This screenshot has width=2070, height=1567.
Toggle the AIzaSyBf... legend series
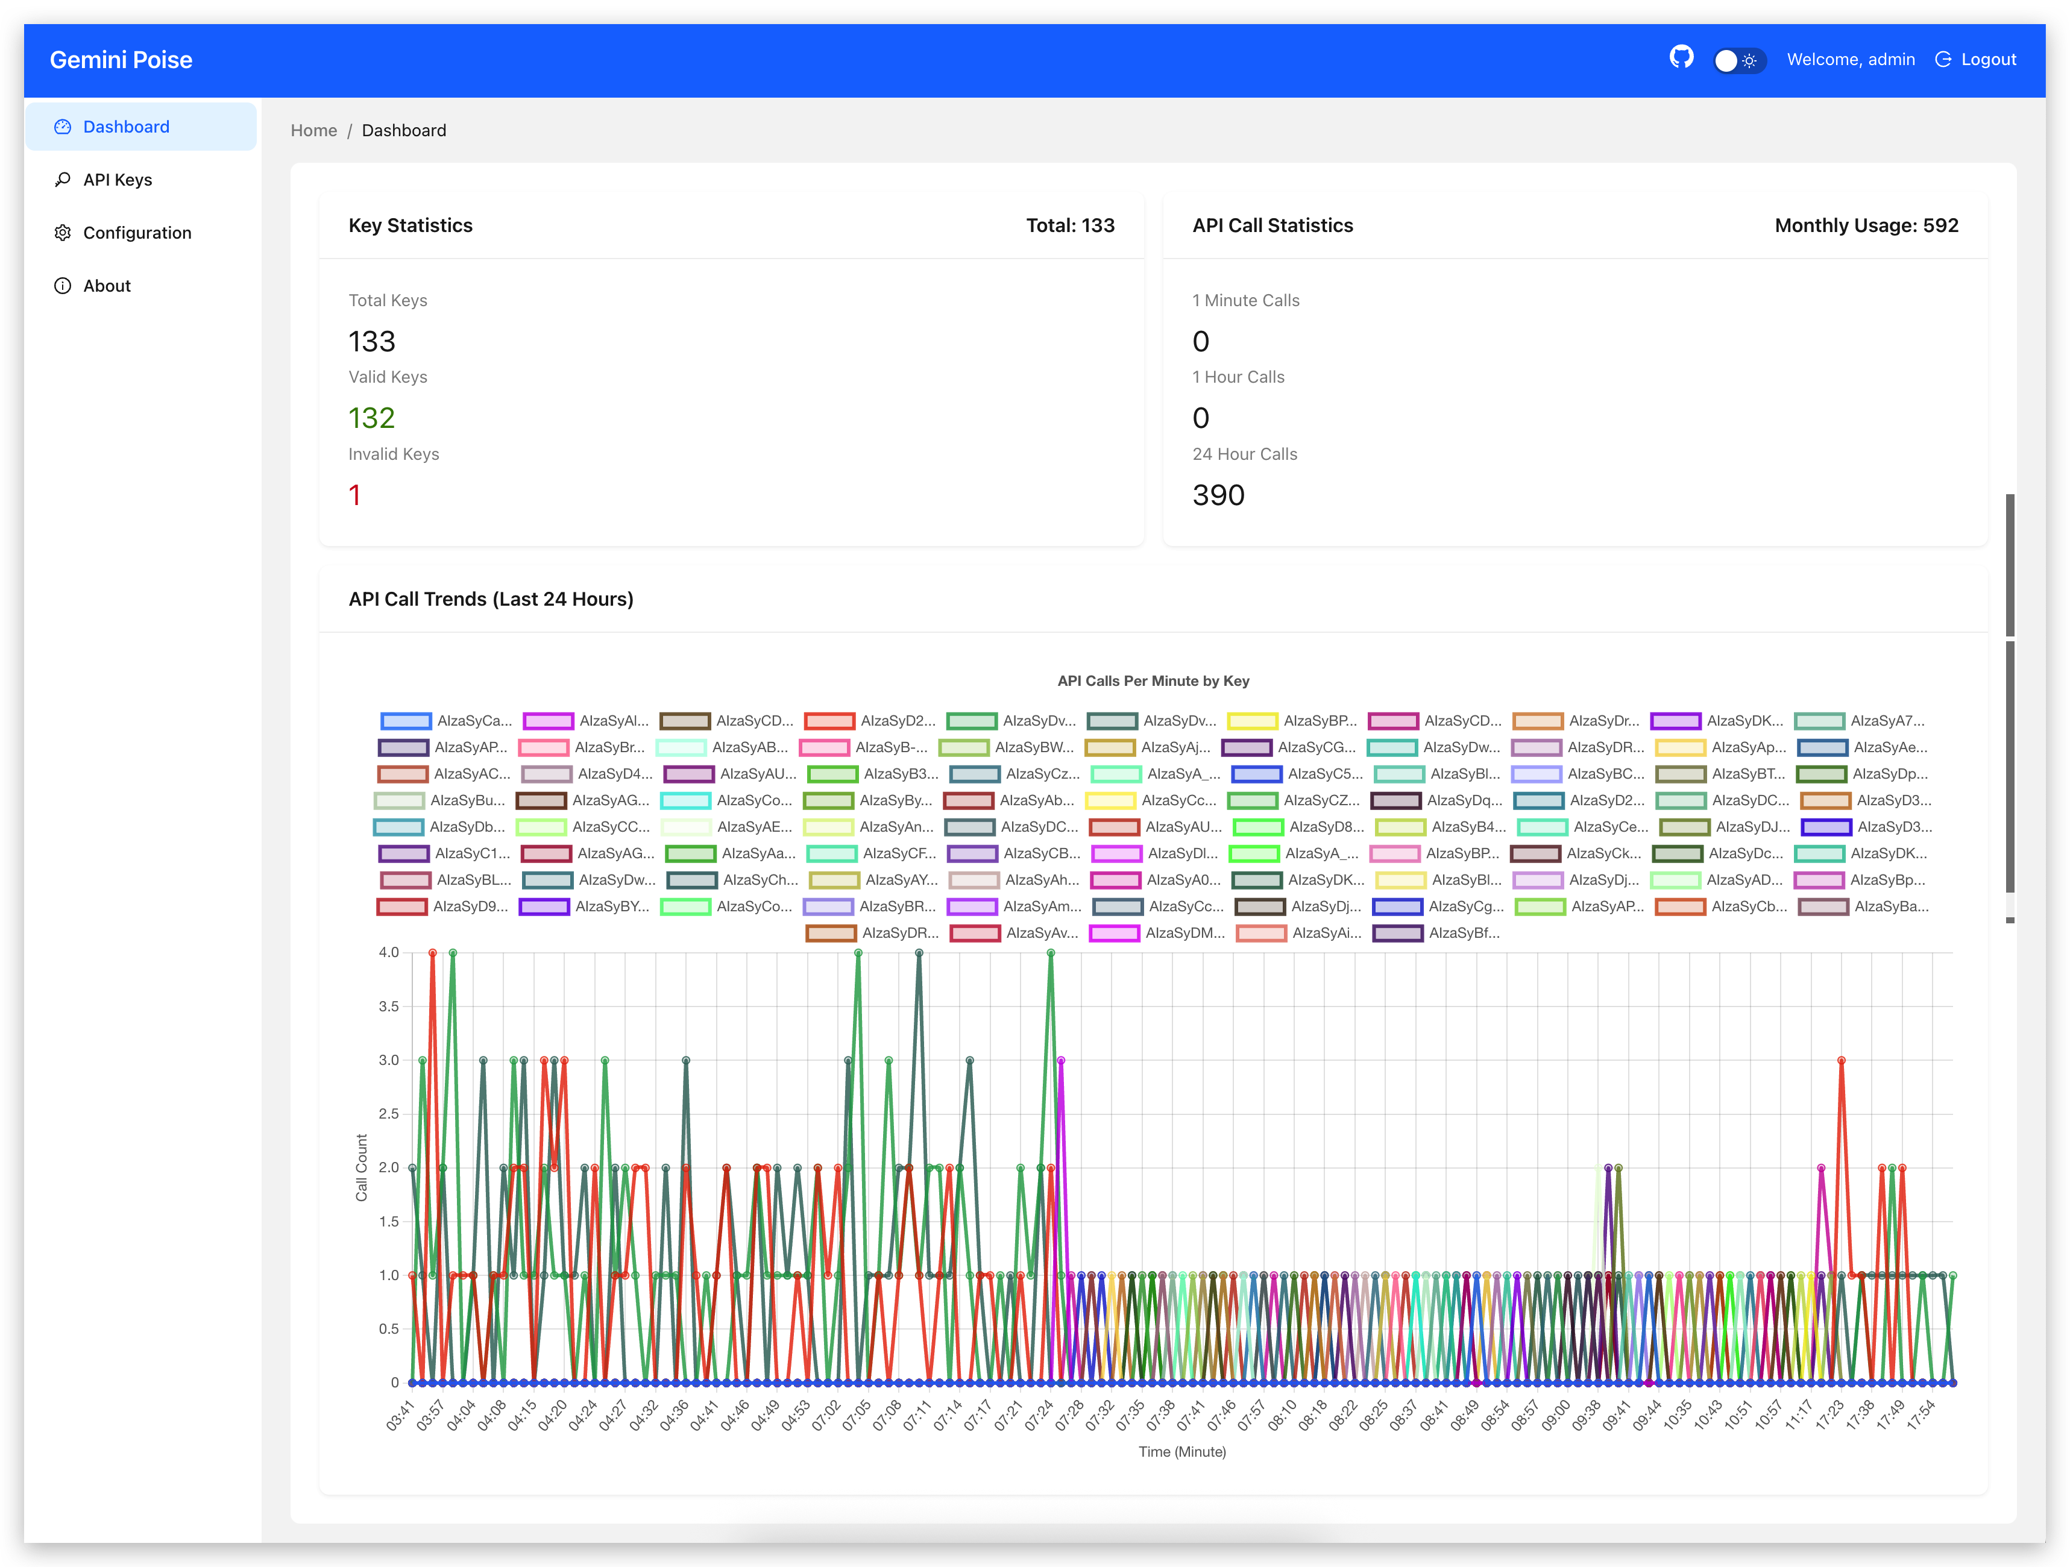[x=1436, y=933]
